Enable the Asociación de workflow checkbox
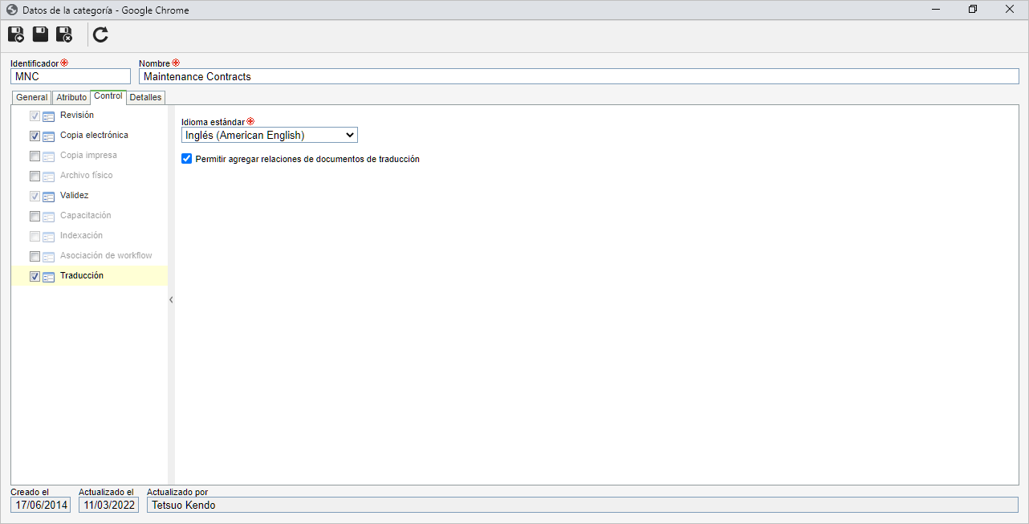The width and height of the screenshot is (1029, 524). (x=35, y=256)
